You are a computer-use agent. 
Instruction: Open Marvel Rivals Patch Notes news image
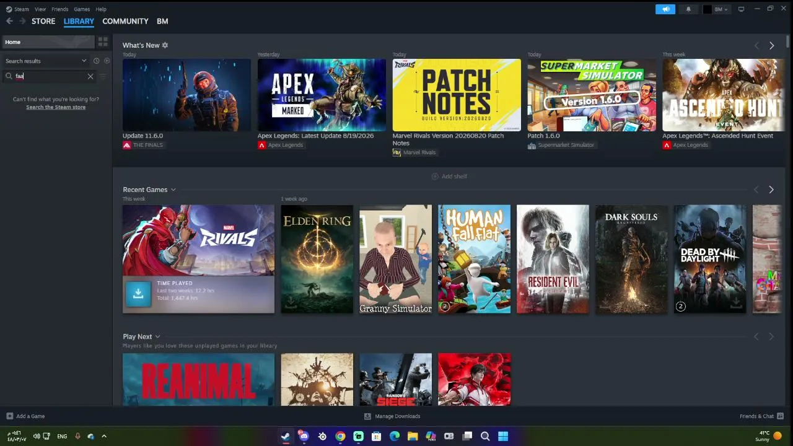click(457, 95)
